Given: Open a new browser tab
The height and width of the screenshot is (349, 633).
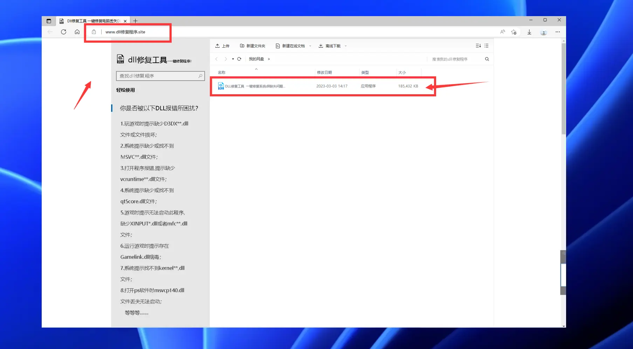Looking at the screenshot, I should coord(135,21).
